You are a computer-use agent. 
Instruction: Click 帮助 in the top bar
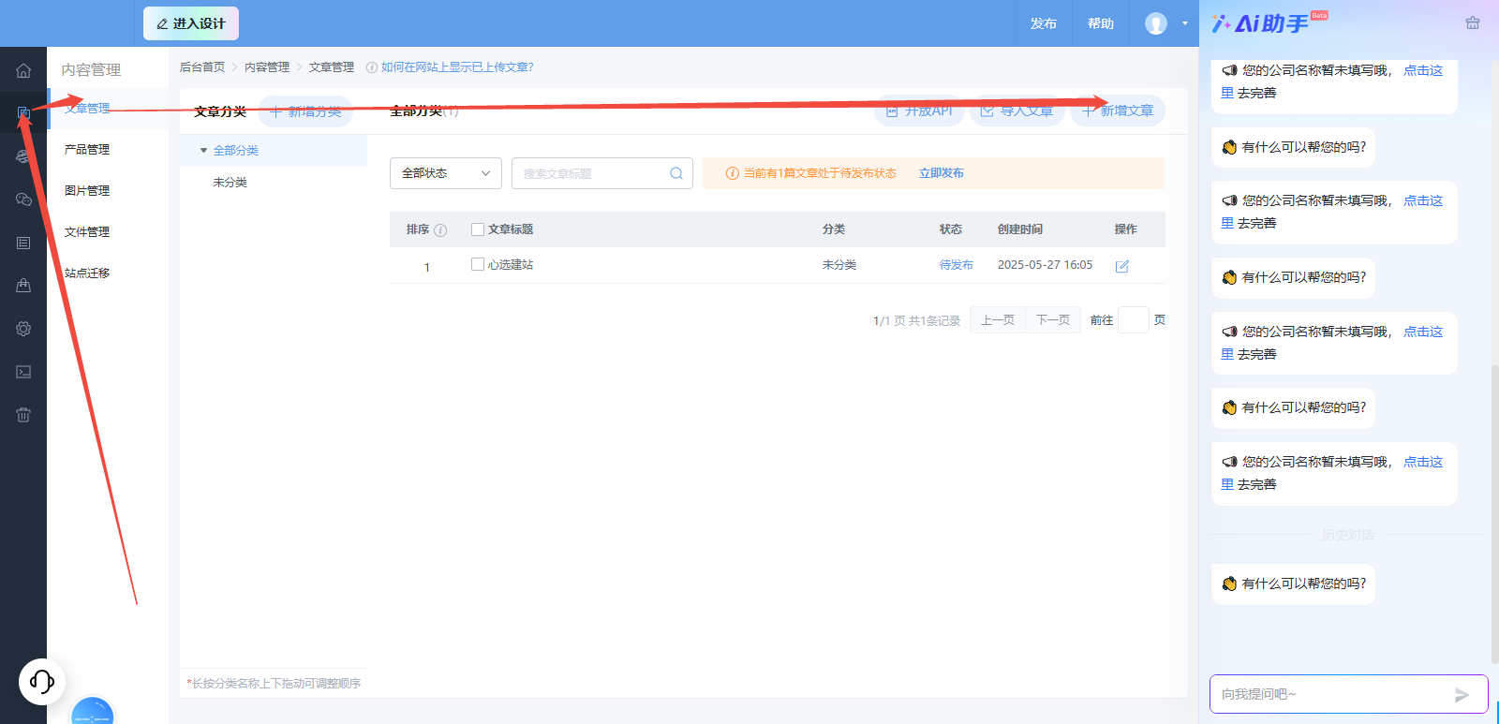coord(1101,23)
